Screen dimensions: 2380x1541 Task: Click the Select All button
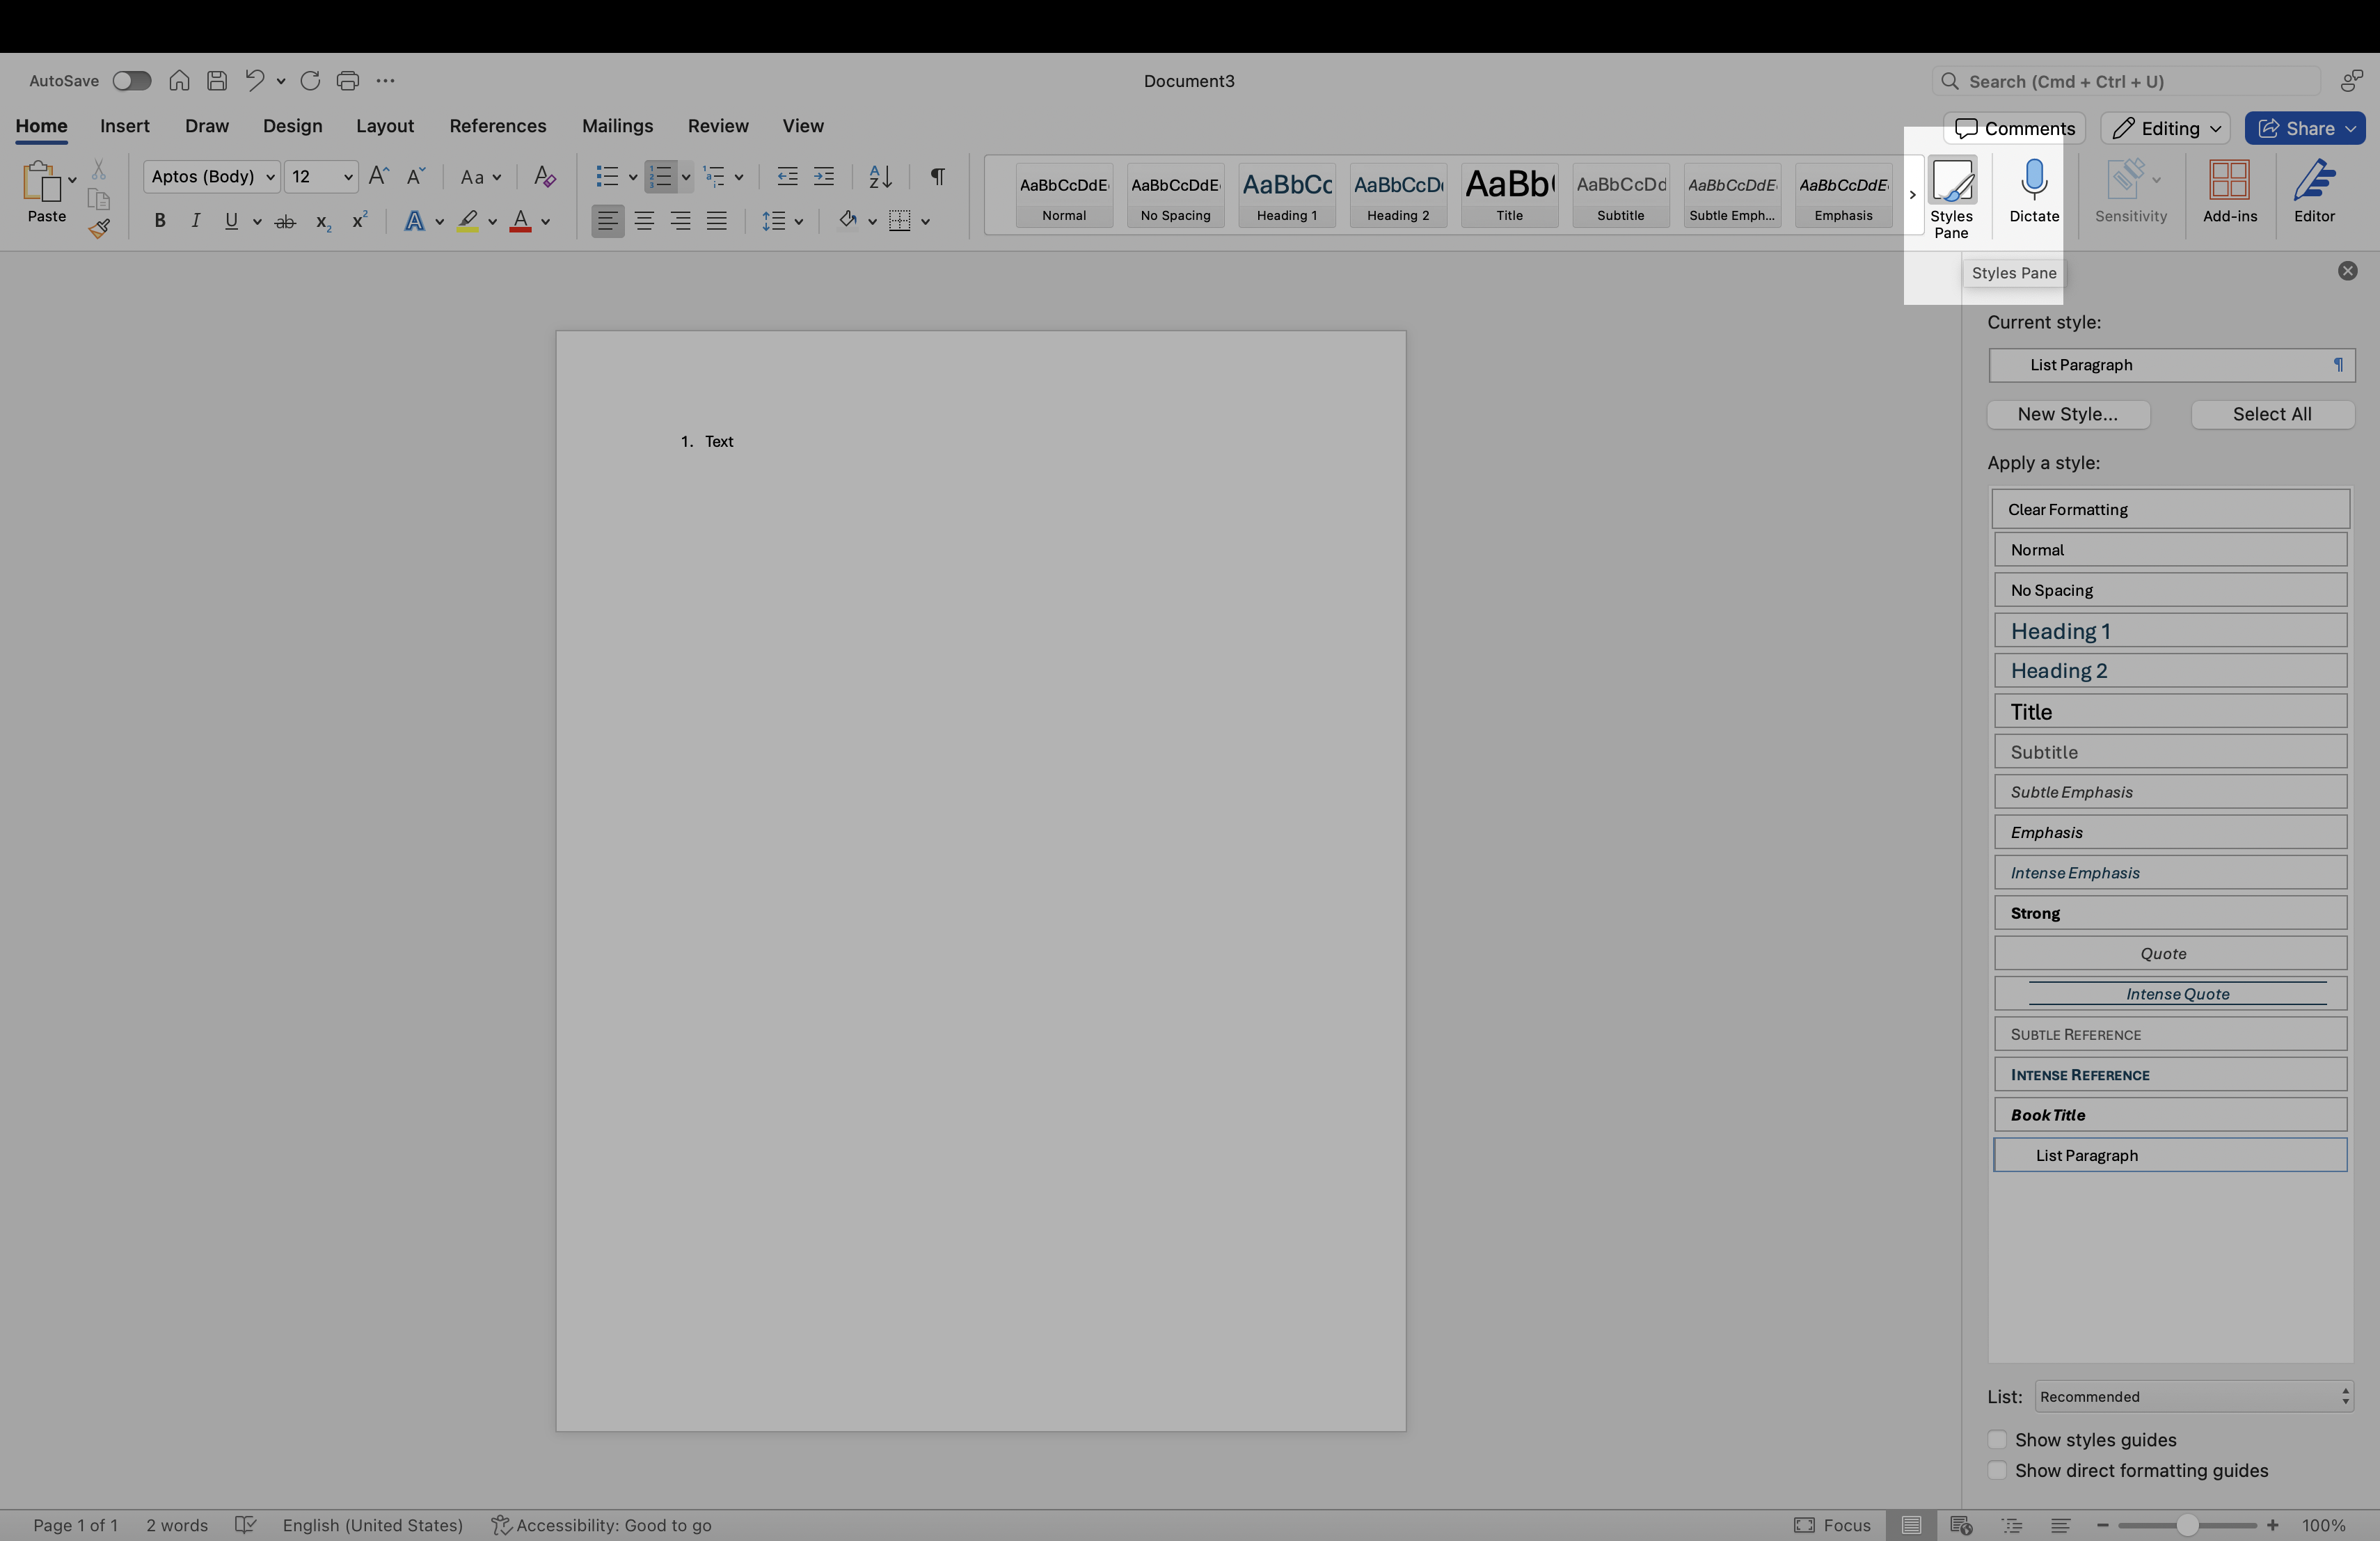click(2271, 415)
